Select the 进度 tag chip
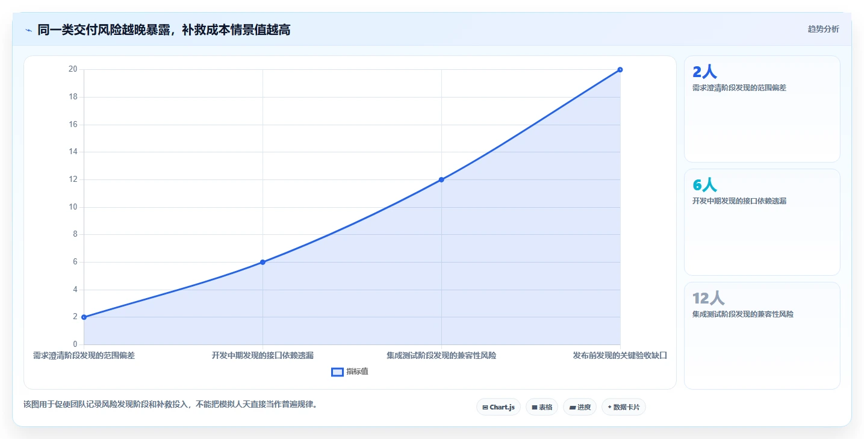The image size is (864, 439). coord(580,407)
